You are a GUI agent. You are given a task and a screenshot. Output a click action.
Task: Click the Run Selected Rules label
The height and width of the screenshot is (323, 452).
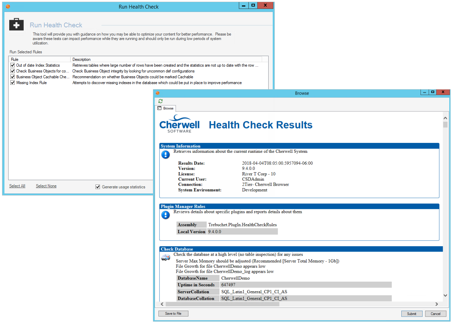click(x=26, y=52)
